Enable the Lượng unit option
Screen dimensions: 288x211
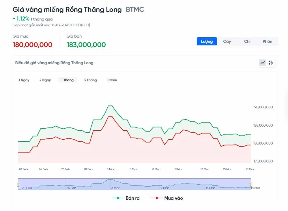[x=207, y=41]
